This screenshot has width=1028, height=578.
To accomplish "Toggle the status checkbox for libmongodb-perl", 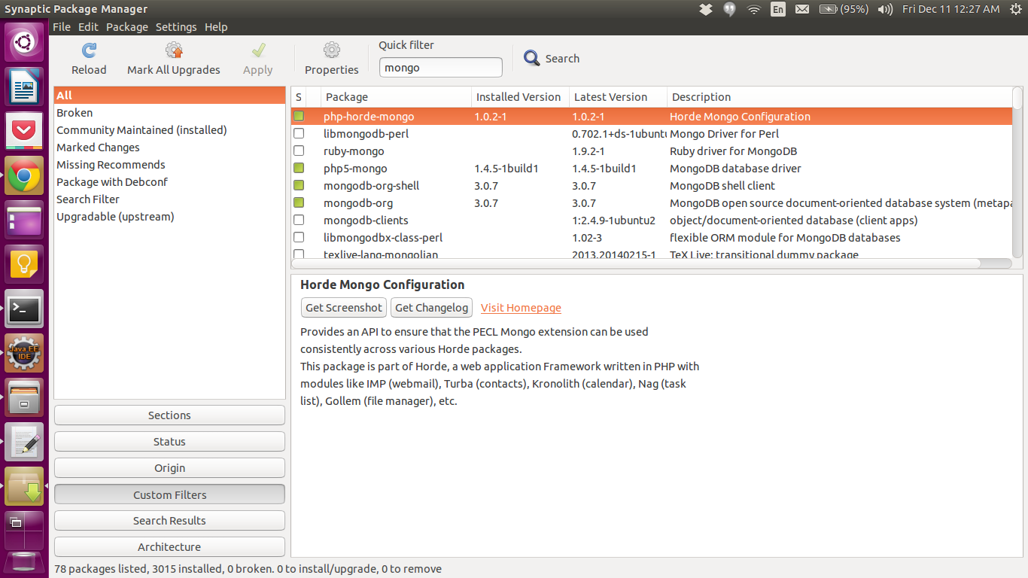I will pos(299,133).
